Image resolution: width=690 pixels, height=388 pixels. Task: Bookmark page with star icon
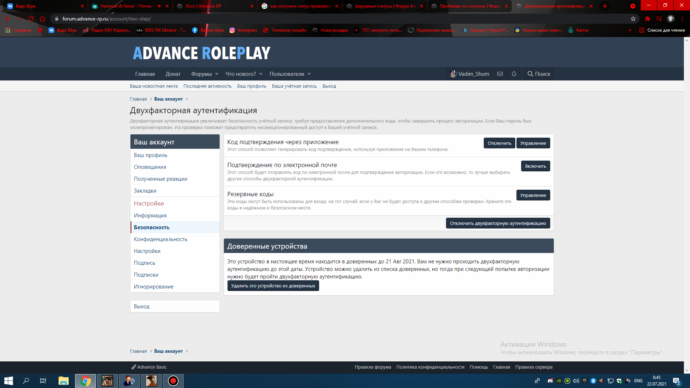point(633,19)
